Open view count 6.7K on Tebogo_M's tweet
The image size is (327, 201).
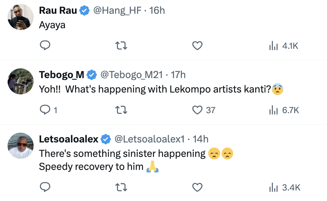click(284, 110)
